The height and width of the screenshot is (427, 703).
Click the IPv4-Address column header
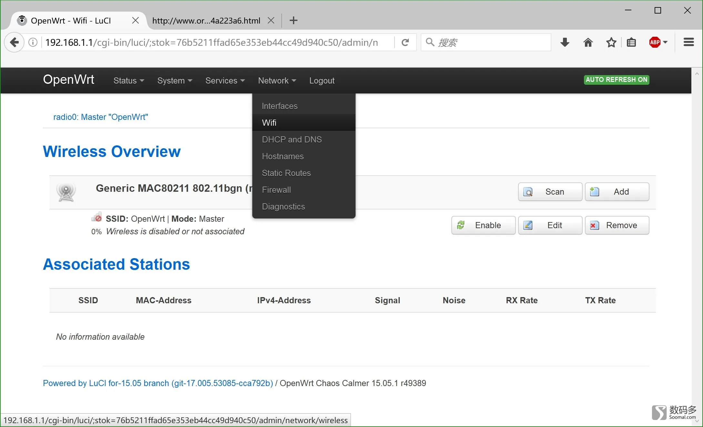pyautogui.click(x=284, y=300)
